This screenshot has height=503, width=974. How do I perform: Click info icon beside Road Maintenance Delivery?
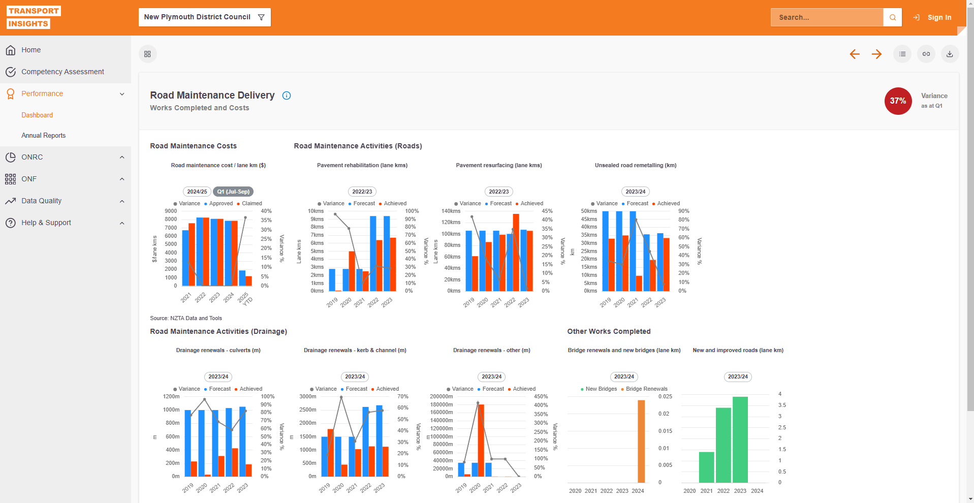click(287, 96)
